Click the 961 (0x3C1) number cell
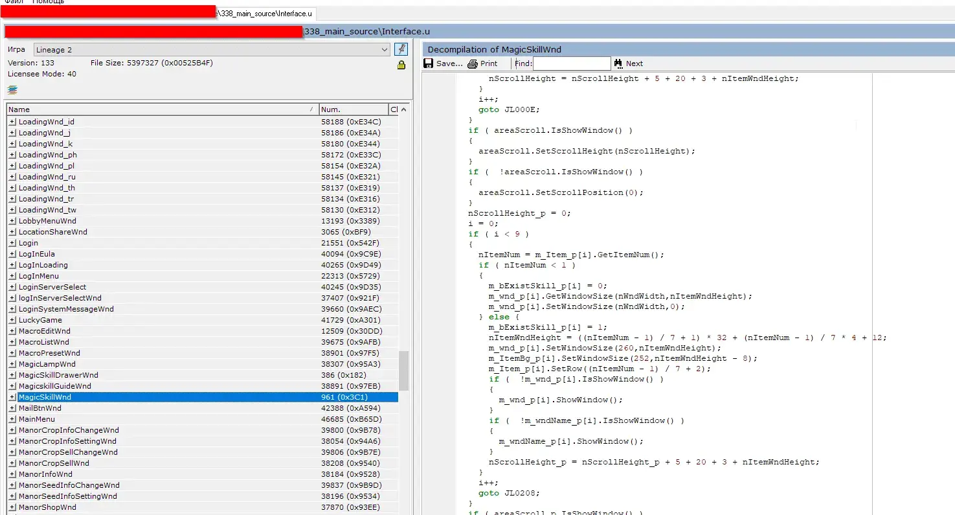 coord(344,397)
